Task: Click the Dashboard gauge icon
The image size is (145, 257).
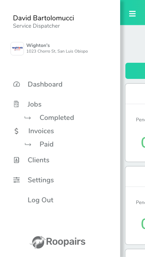Action: 16,84
